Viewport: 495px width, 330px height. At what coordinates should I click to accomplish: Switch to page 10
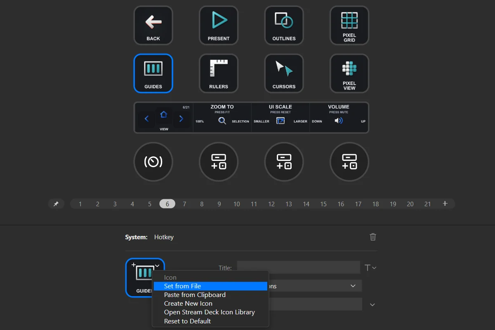click(237, 204)
